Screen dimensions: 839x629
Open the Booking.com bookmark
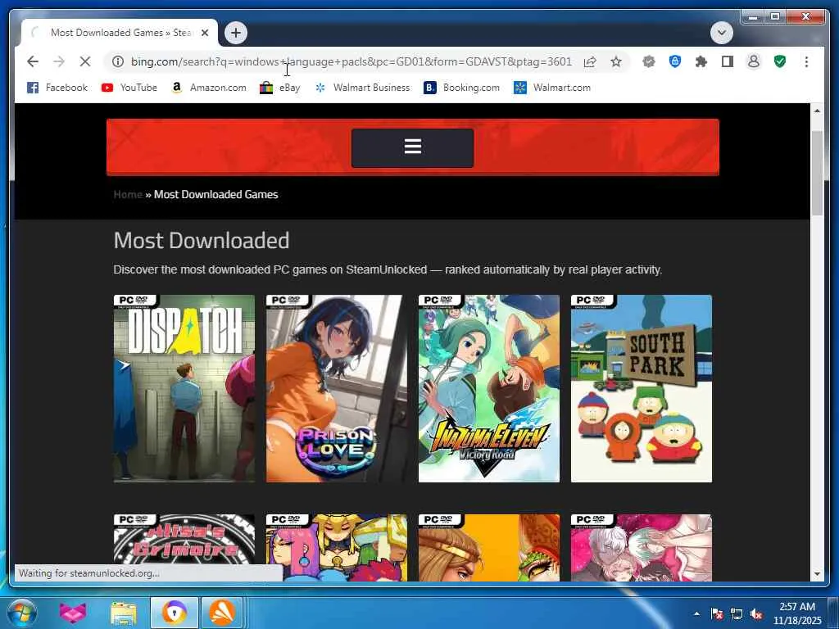tap(462, 87)
